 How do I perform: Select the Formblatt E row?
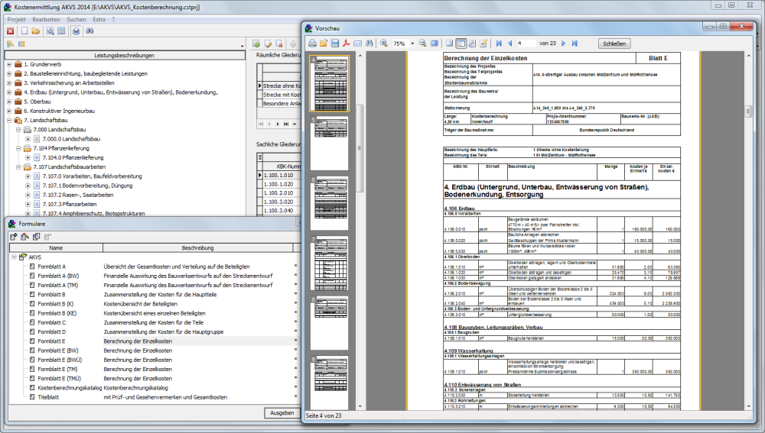(x=153, y=341)
